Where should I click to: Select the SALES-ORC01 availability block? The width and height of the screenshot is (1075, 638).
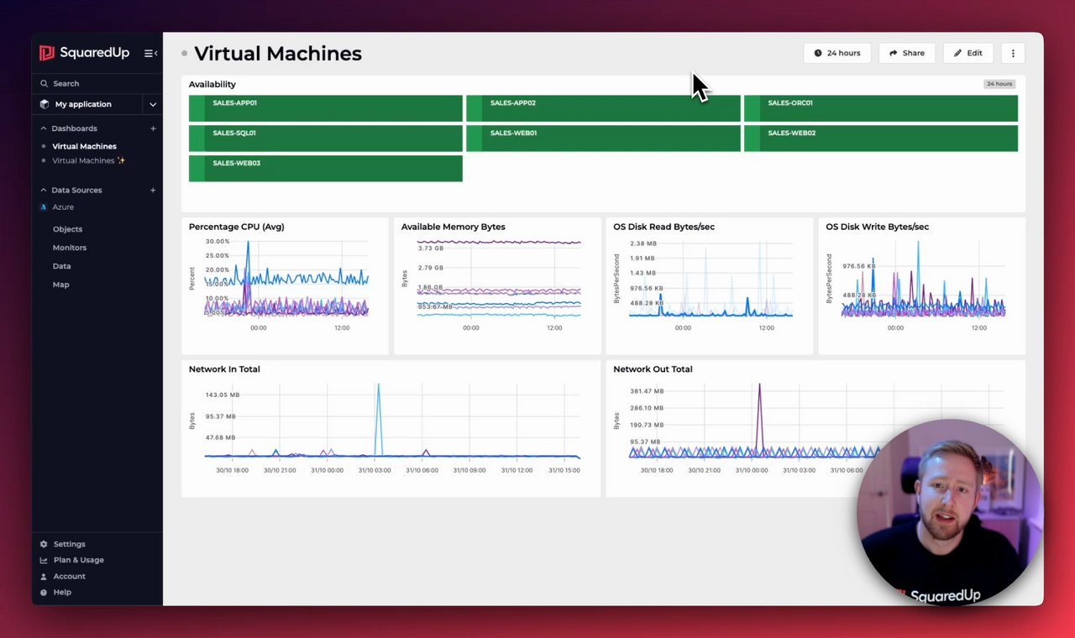point(881,108)
